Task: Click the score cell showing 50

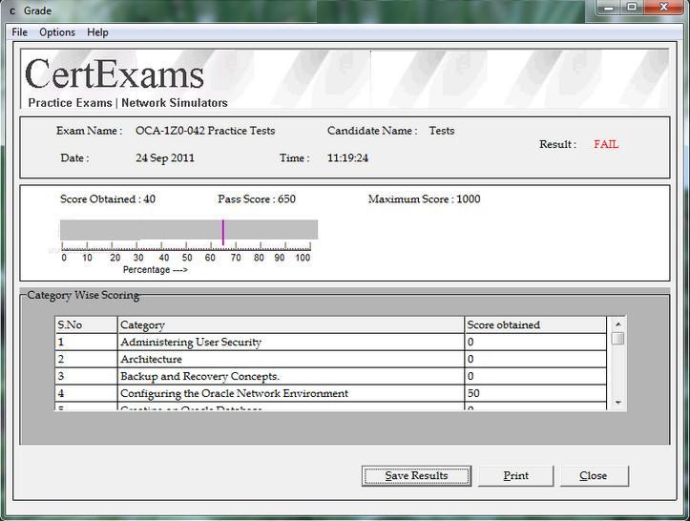Action: click(535, 393)
